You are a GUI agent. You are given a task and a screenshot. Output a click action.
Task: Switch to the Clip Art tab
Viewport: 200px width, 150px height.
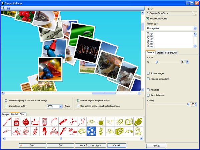pos(14,114)
